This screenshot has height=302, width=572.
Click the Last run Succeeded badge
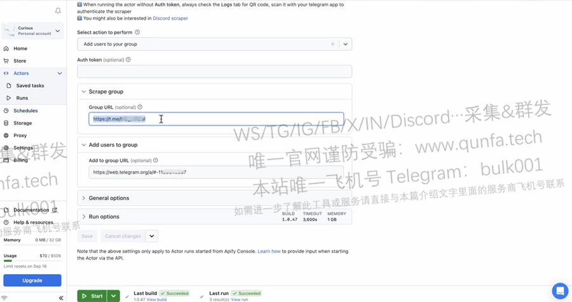coord(247,293)
